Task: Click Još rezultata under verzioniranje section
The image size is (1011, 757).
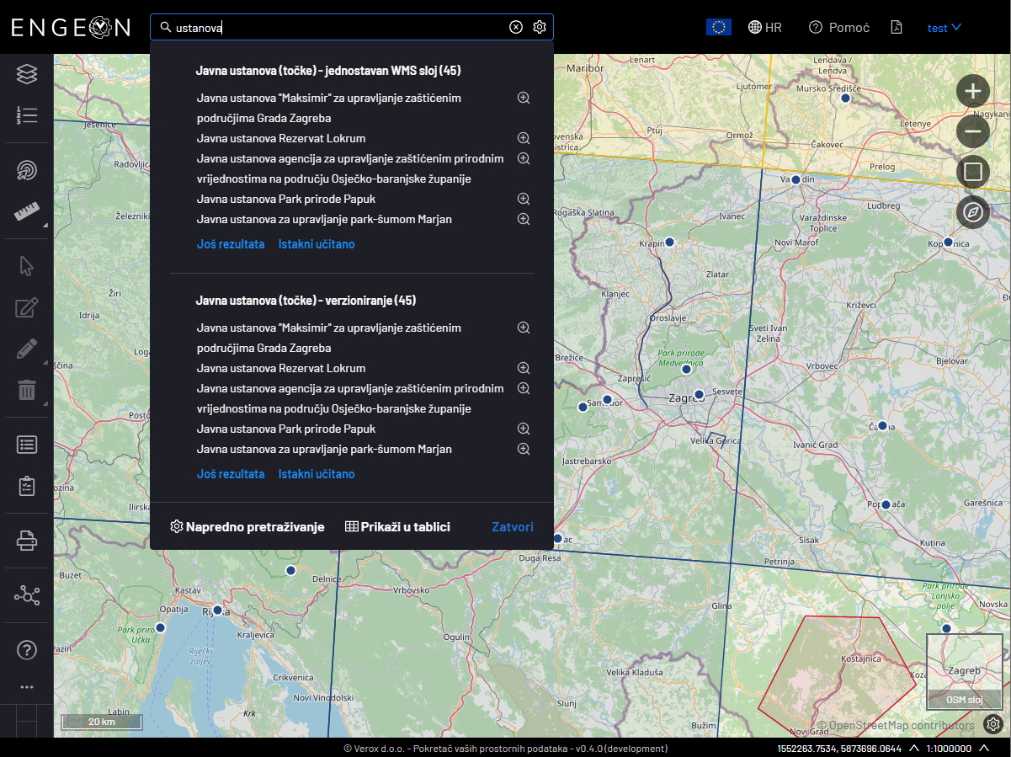Action: click(x=231, y=474)
